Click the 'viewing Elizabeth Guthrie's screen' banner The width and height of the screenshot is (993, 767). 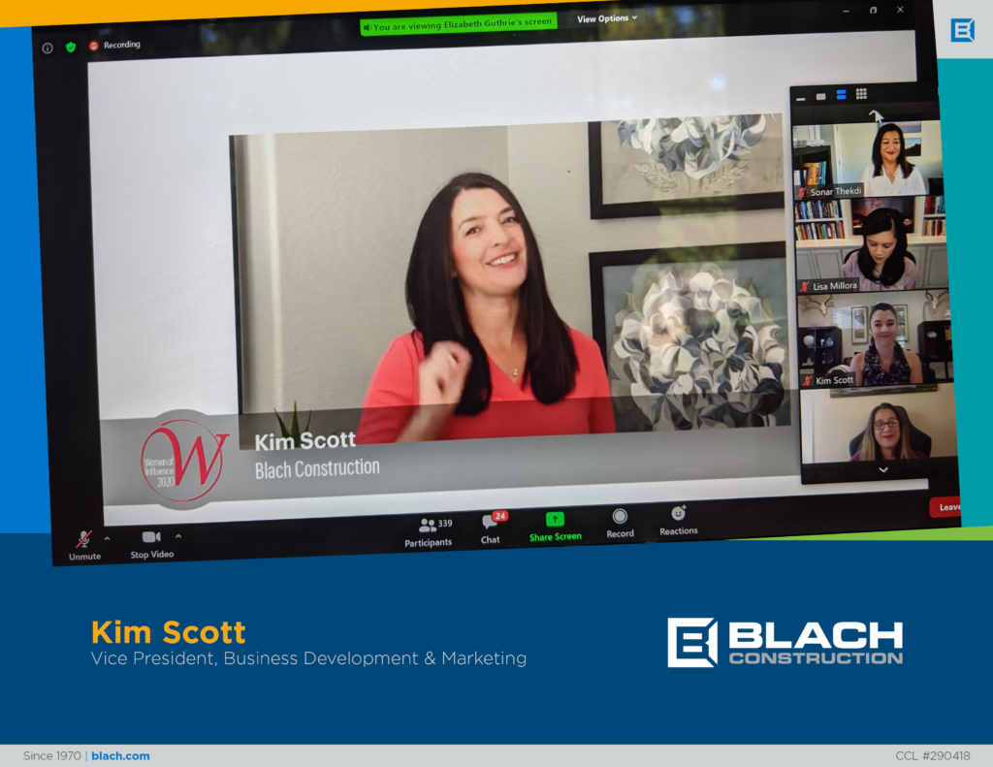459,24
